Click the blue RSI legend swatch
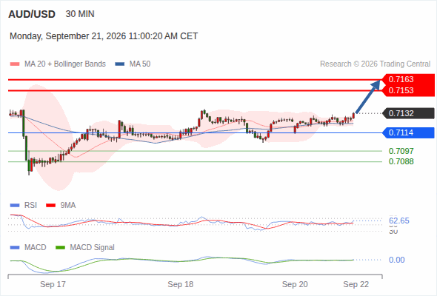 15,206
